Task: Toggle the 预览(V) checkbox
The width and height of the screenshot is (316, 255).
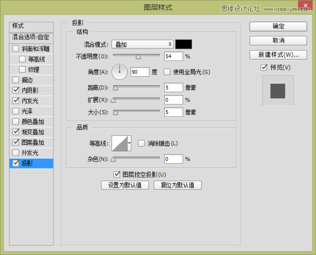Action: click(264, 67)
